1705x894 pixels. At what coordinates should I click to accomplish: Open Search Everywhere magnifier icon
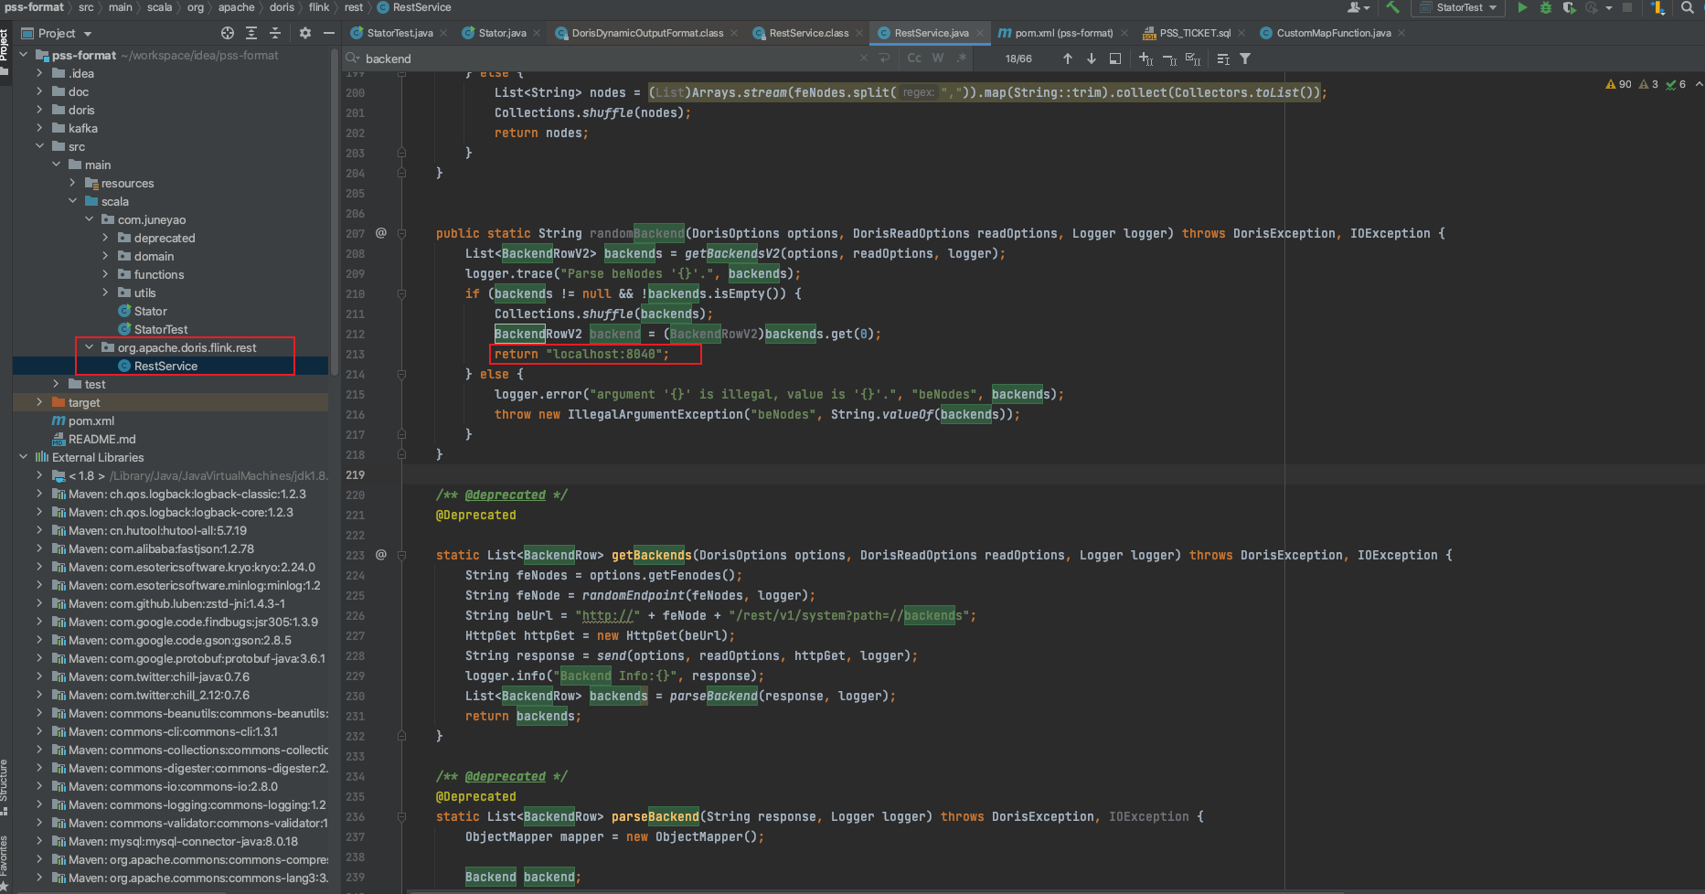click(1688, 7)
